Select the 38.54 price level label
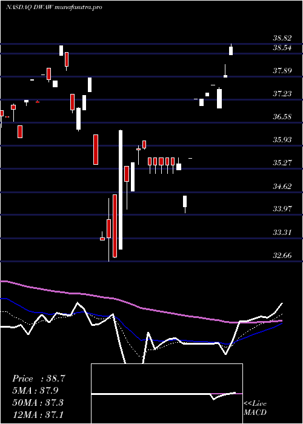 point(282,48)
